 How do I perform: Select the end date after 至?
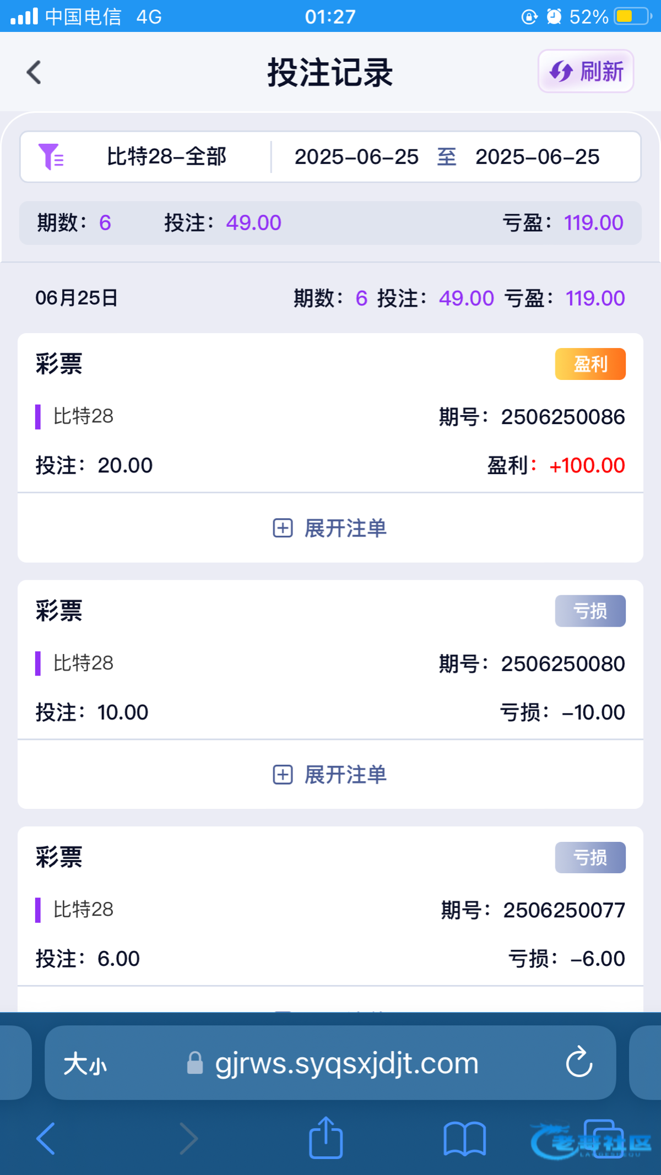pos(537,157)
